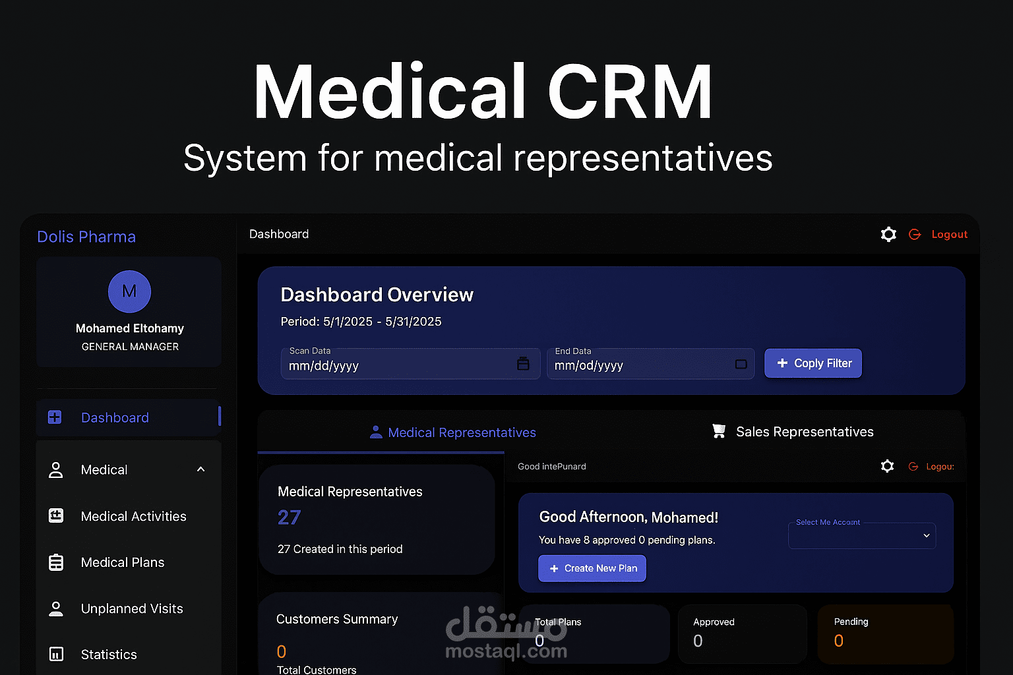Viewport: 1013px width, 675px height.
Task: Click plus icon on Create New Plan
Action: pyautogui.click(x=554, y=568)
